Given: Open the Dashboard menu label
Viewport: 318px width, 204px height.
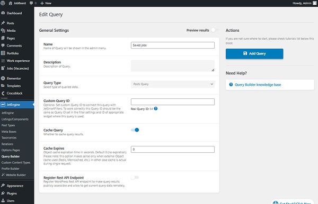Looking at the screenshot, I should click(14, 13).
